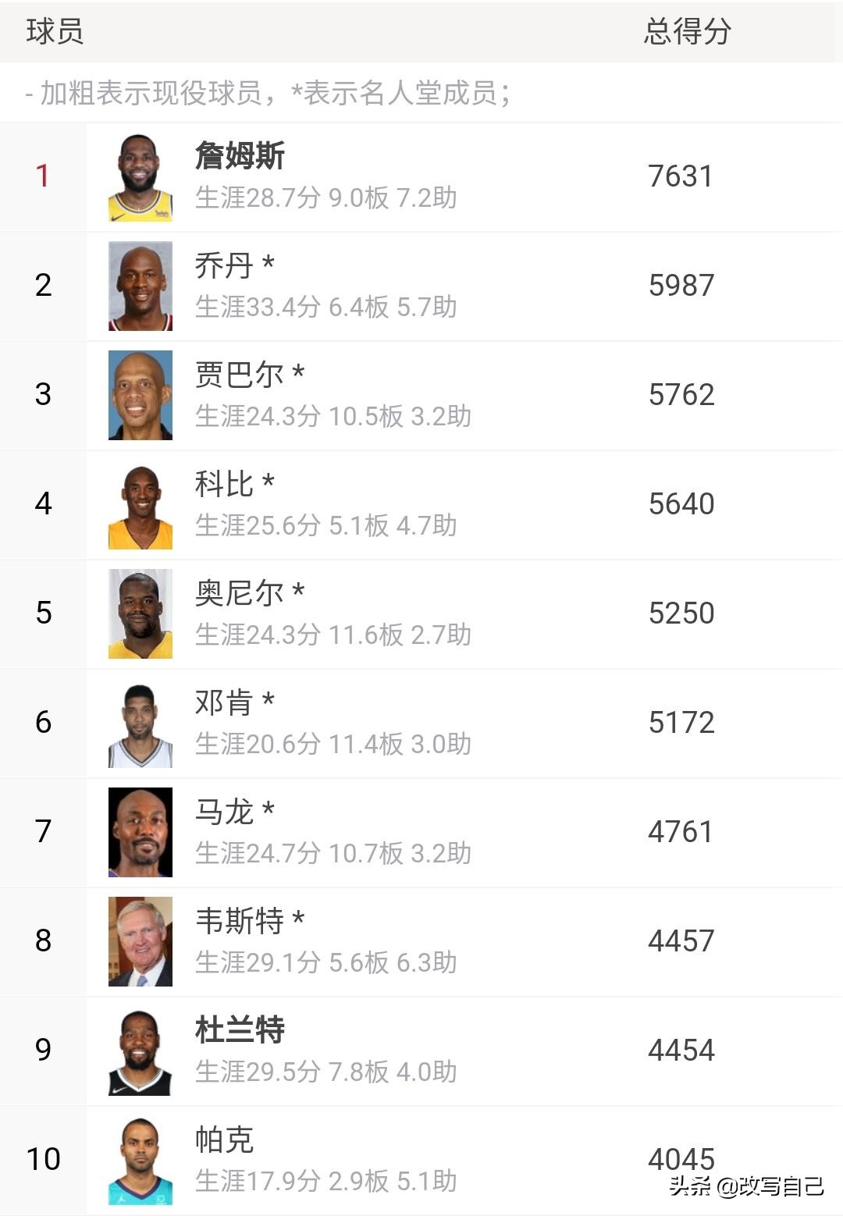843x1216 pixels.
Task: Open the player photo next to 乔丹
Action: tap(140, 286)
